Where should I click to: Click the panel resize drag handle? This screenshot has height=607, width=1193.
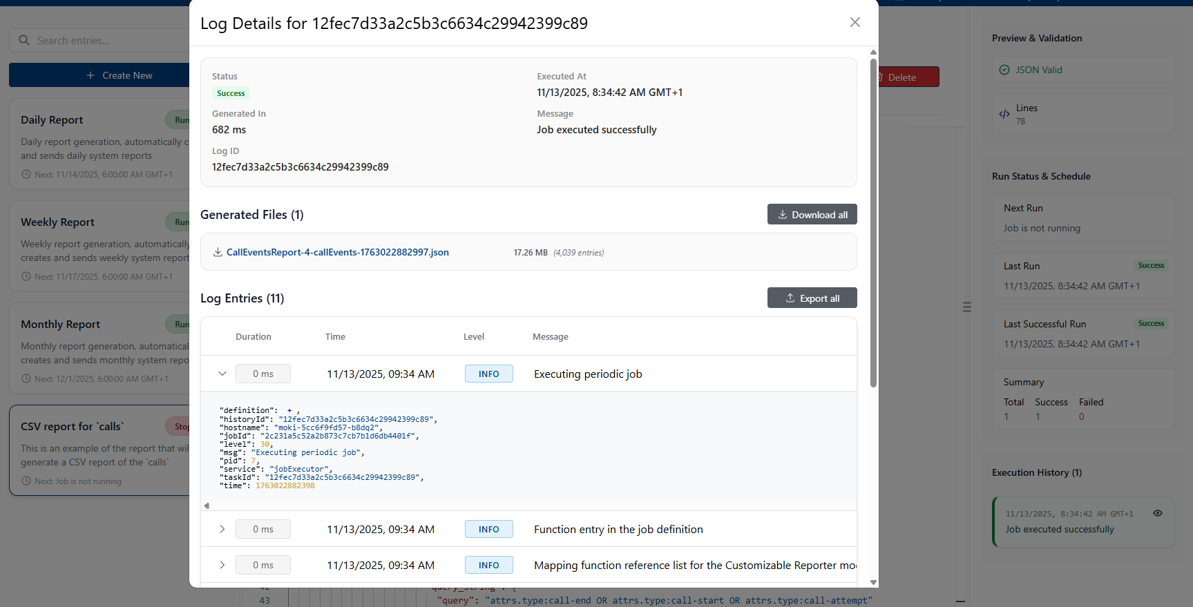pyautogui.click(x=967, y=307)
